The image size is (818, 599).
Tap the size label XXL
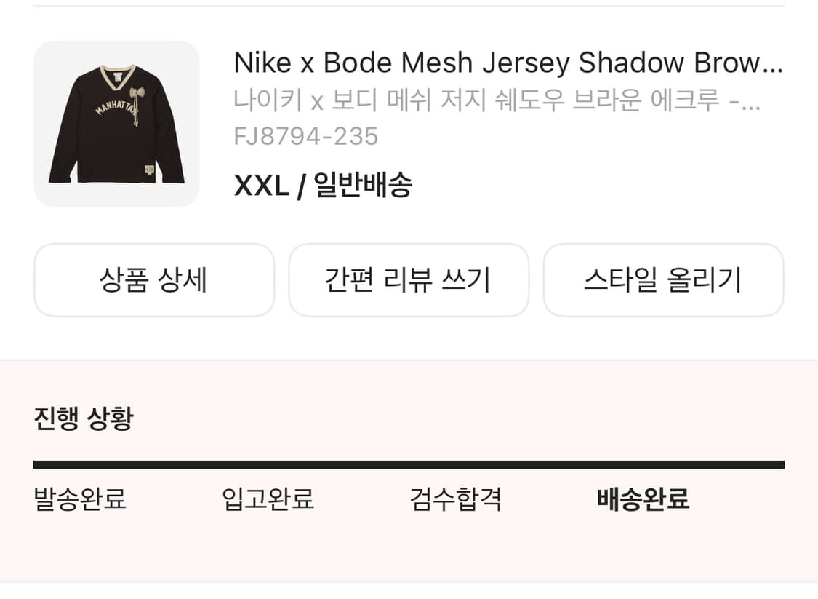tap(260, 186)
